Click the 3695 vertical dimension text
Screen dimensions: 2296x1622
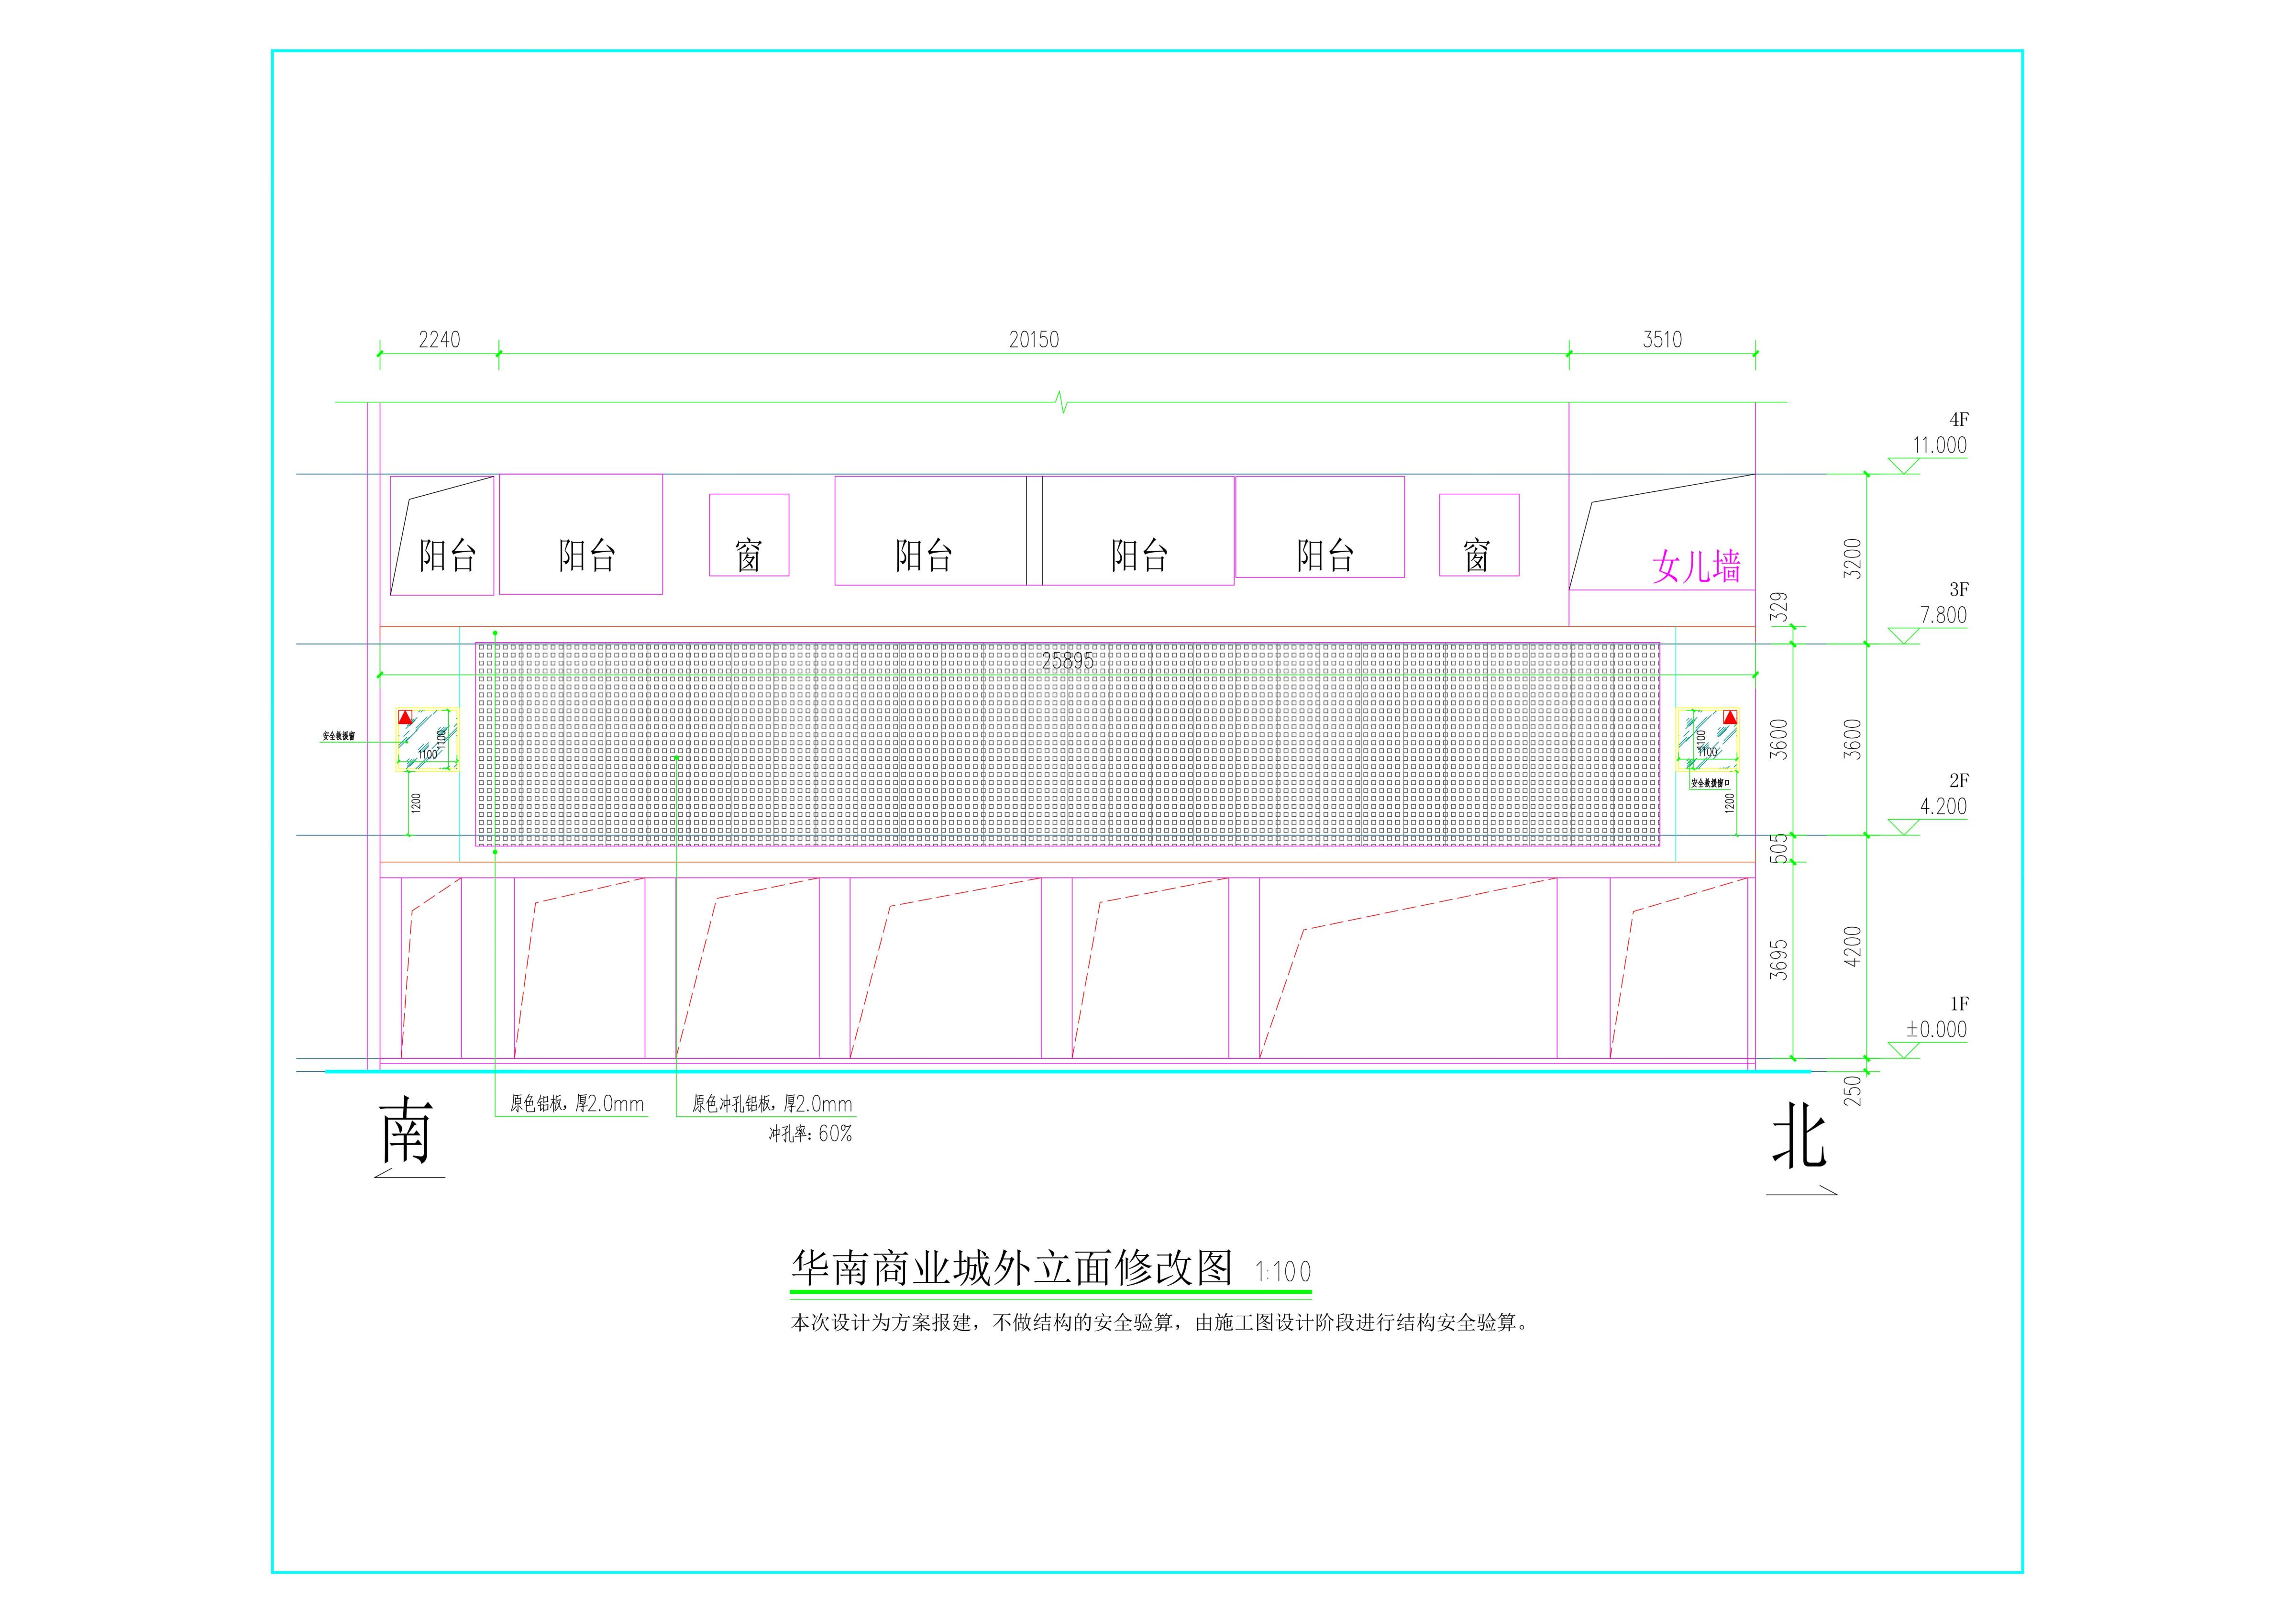(x=1779, y=959)
